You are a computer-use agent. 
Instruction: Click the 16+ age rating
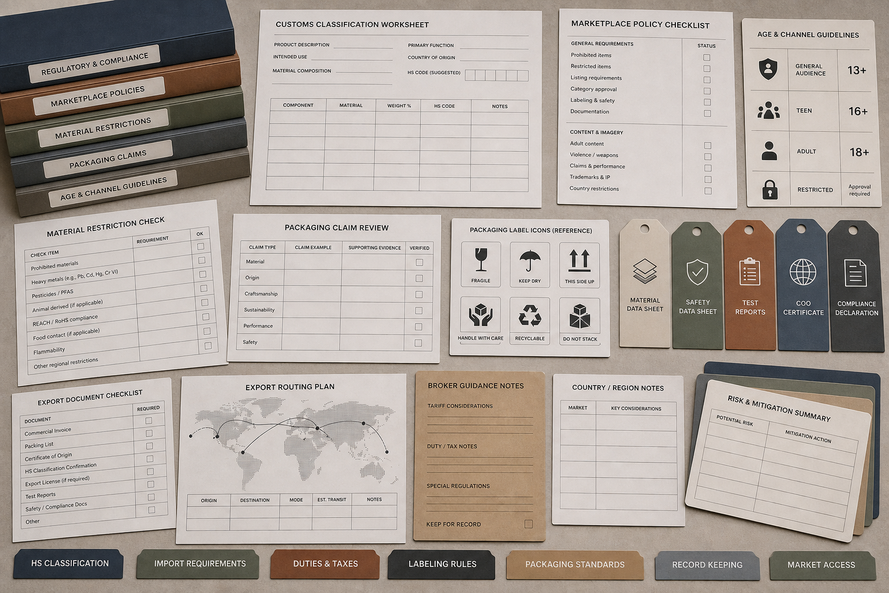coord(858,111)
